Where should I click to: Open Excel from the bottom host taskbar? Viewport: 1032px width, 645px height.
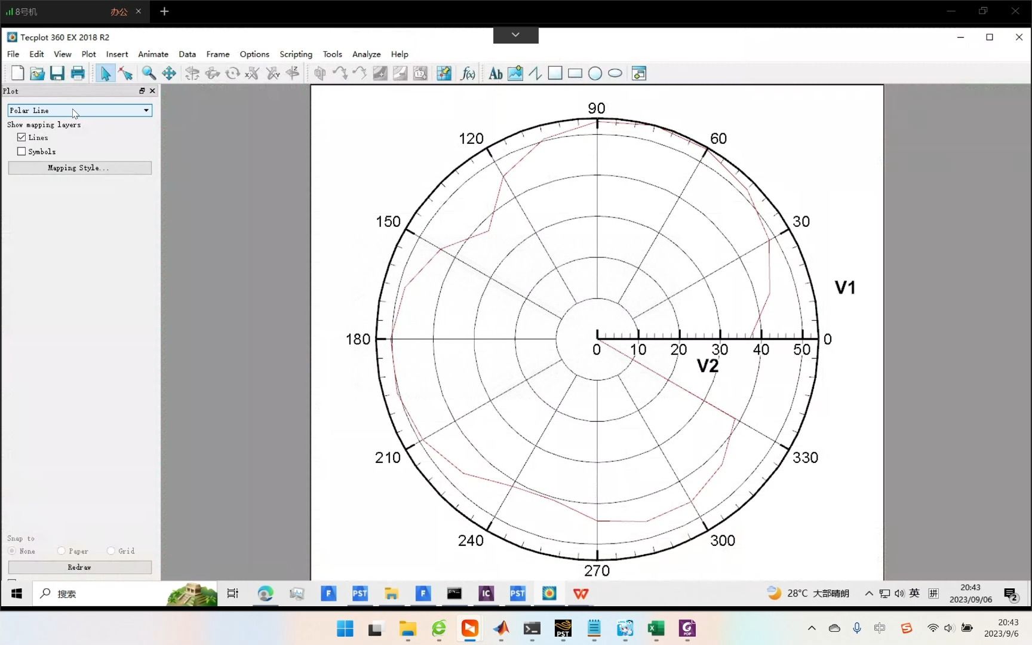(x=656, y=628)
